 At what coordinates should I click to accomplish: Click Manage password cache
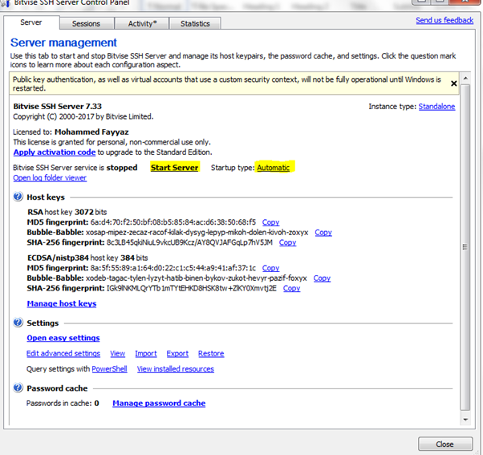pos(159,404)
